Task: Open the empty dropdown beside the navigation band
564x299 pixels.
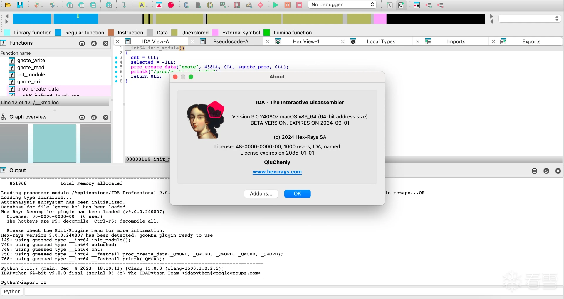Action: point(530,19)
